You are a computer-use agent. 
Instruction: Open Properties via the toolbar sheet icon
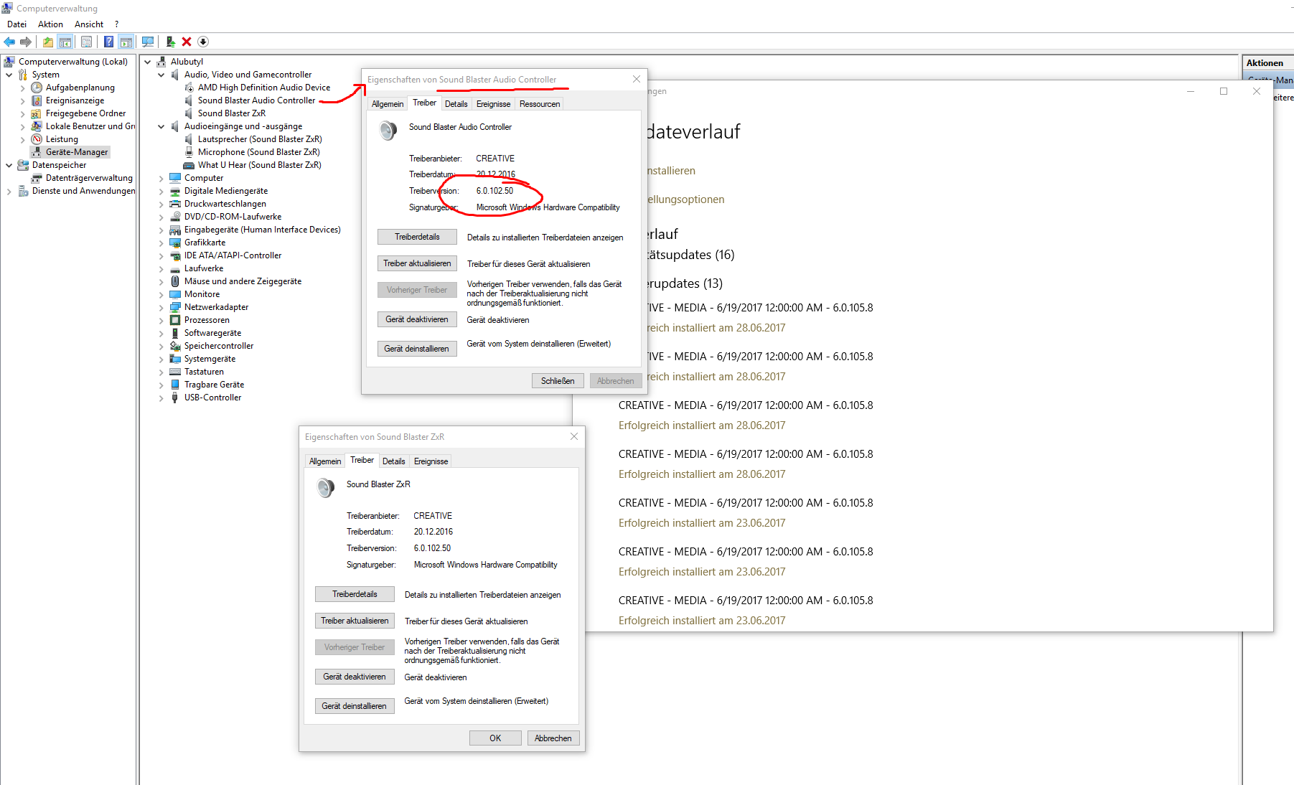tap(86, 42)
